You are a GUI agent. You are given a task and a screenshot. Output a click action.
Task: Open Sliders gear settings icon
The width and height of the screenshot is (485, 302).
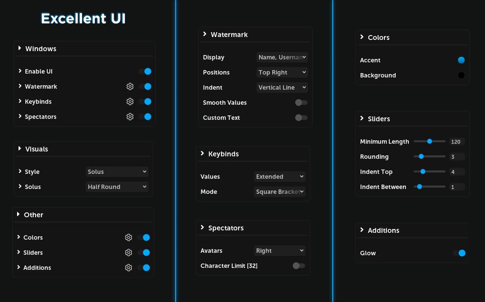pos(128,253)
